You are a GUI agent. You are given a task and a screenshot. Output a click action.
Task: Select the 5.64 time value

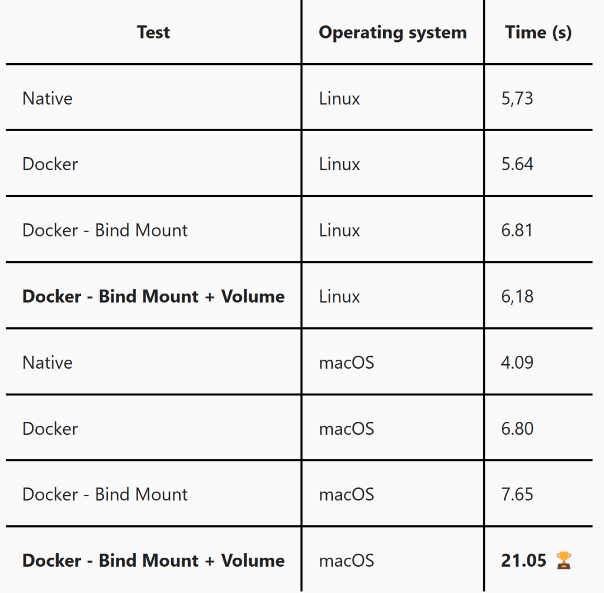(517, 164)
